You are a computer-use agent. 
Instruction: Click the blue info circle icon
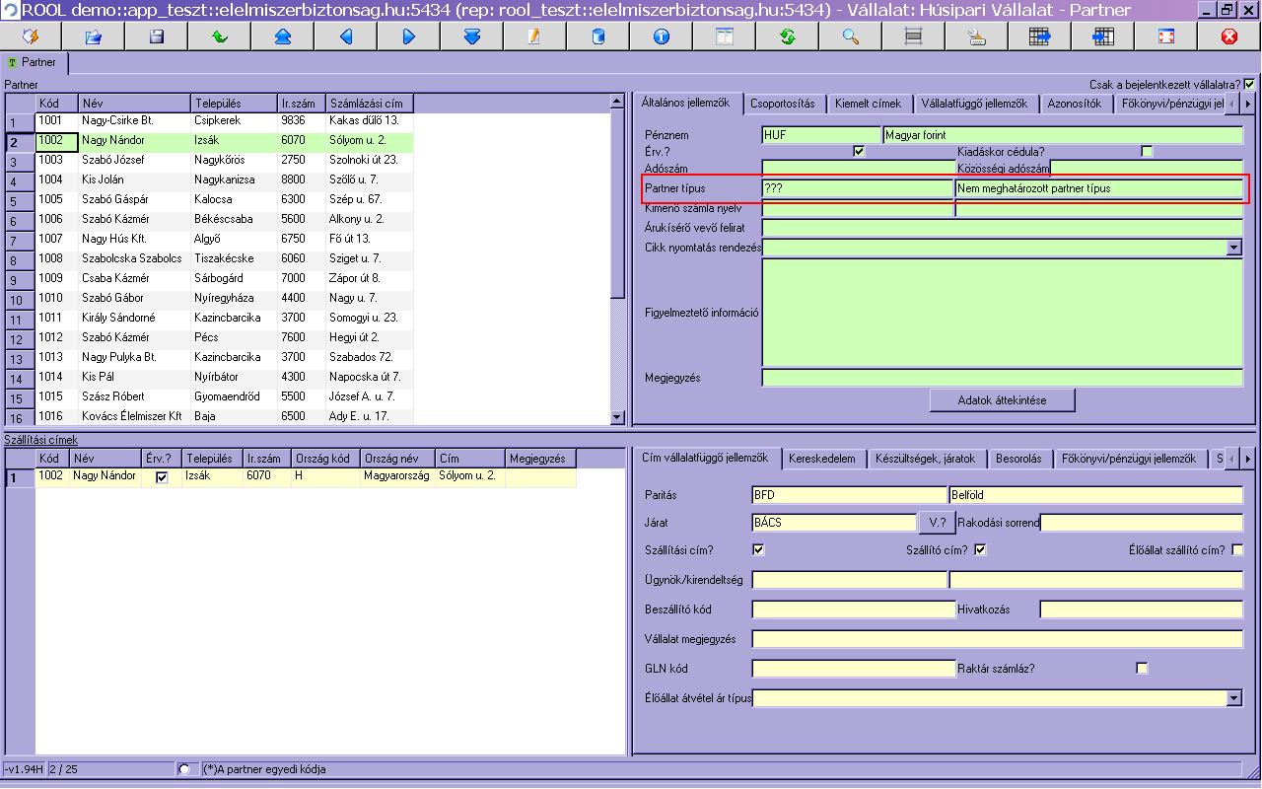click(x=661, y=36)
